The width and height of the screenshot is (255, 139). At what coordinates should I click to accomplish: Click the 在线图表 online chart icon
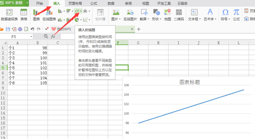click(x=49, y=12)
